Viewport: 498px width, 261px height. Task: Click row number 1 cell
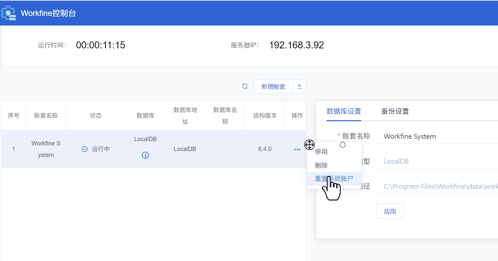tap(14, 149)
